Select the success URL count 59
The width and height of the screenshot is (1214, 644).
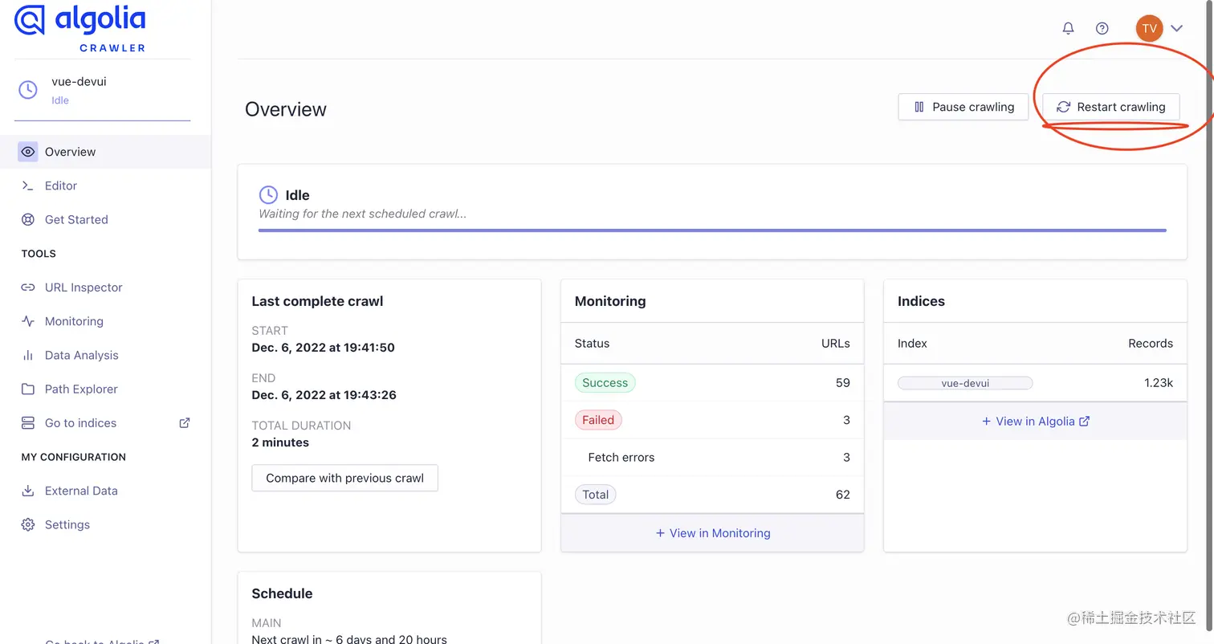pos(842,383)
